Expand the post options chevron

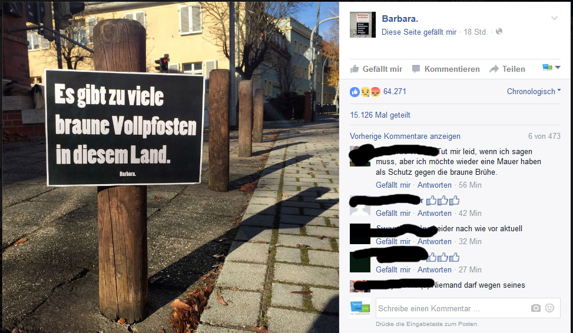554,18
